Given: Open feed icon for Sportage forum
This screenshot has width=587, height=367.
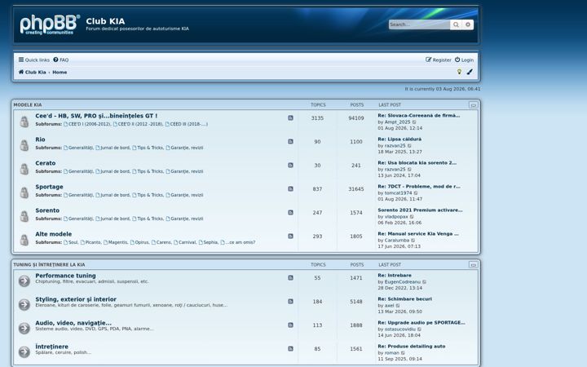Looking at the screenshot, I should 290,188.
